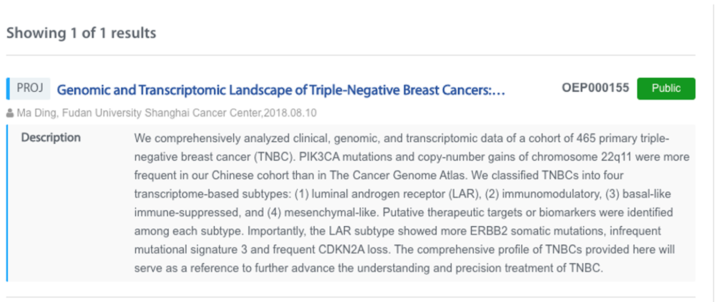Click the green Public status badge
The height and width of the screenshot is (302, 722).
point(666,89)
